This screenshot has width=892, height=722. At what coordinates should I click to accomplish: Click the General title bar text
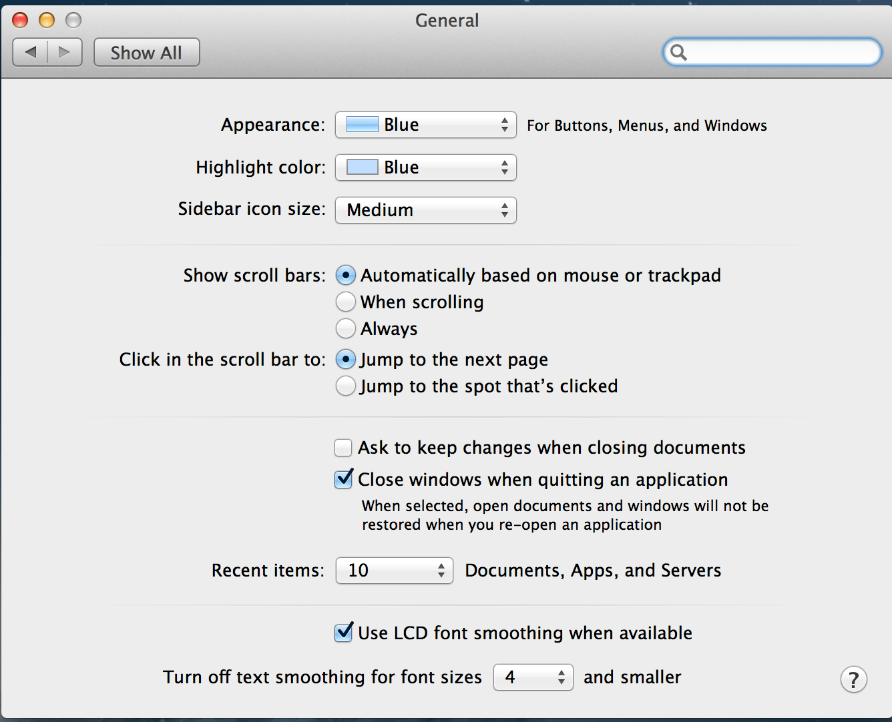(447, 20)
